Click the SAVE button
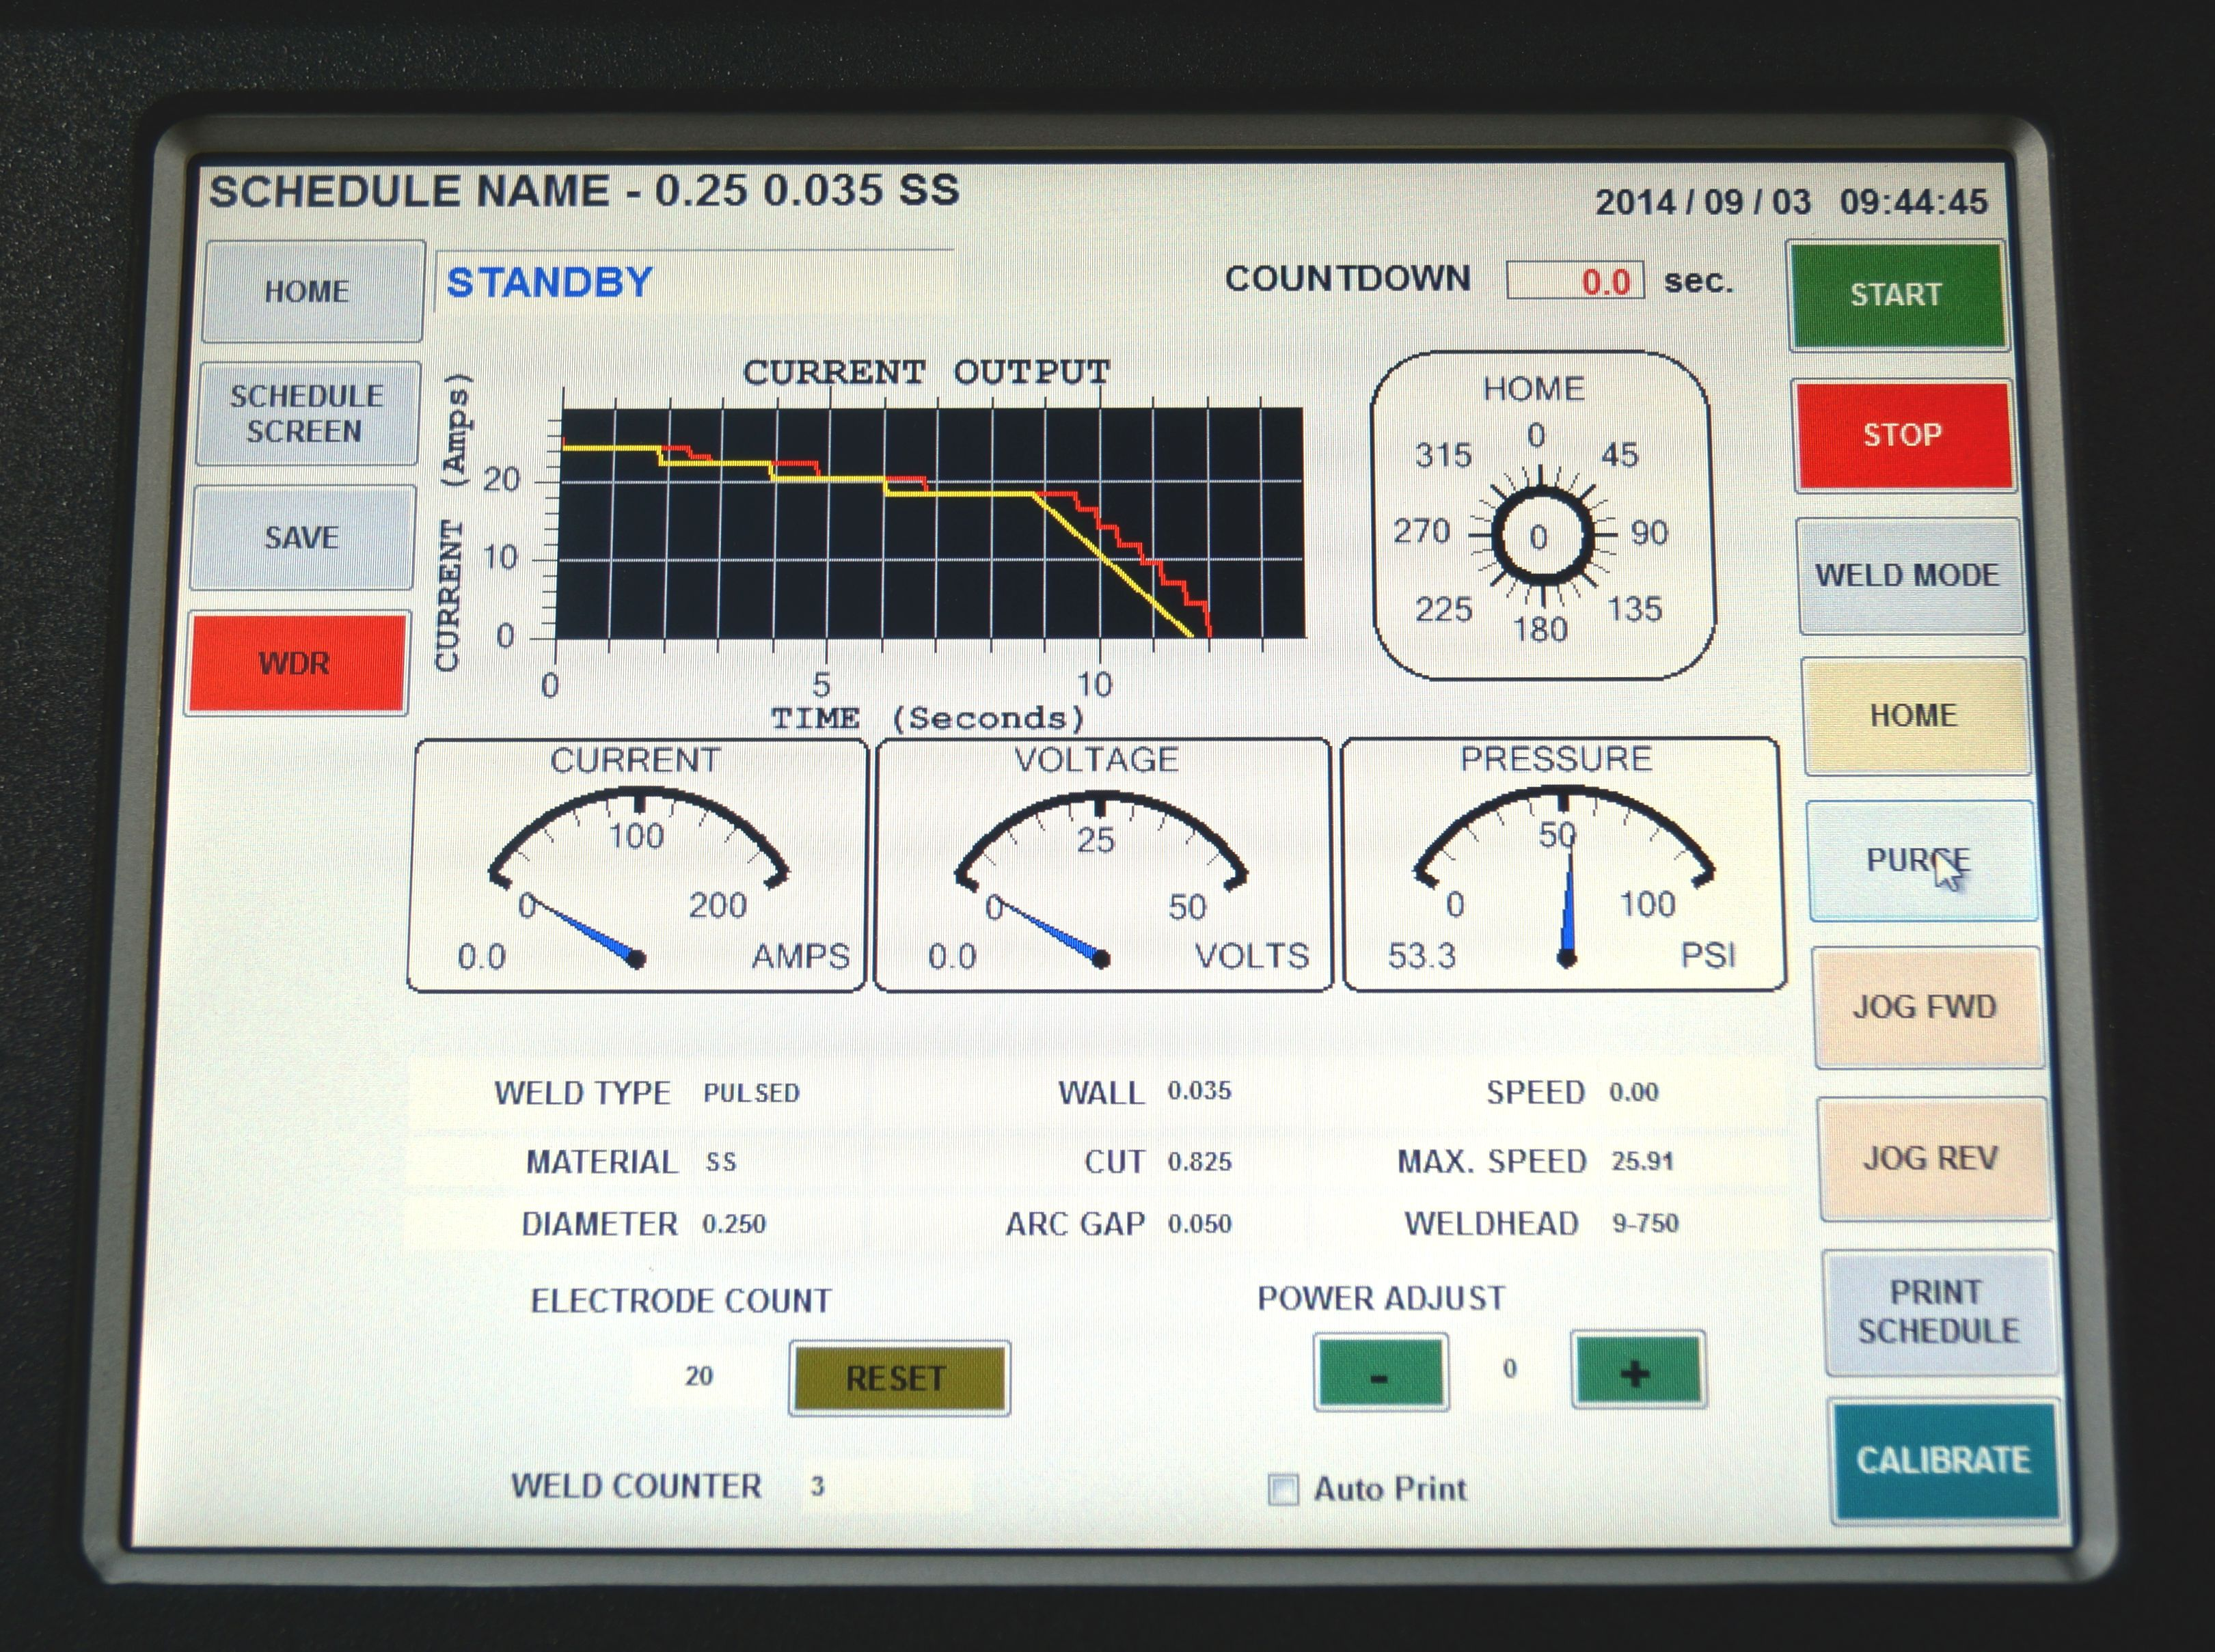This screenshot has width=2215, height=1652. click(301, 537)
